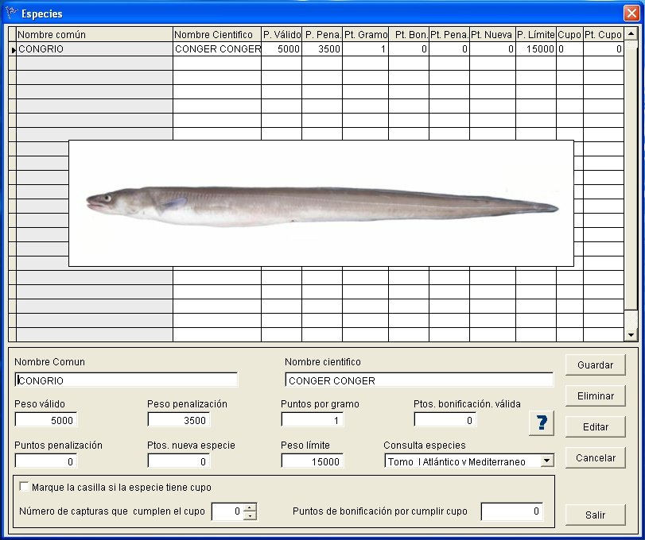Click the Peso válido input field

point(46,421)
